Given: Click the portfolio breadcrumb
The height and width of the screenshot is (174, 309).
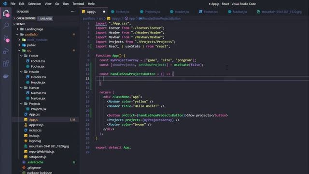Looking at the screenshot, I should 89,18.
